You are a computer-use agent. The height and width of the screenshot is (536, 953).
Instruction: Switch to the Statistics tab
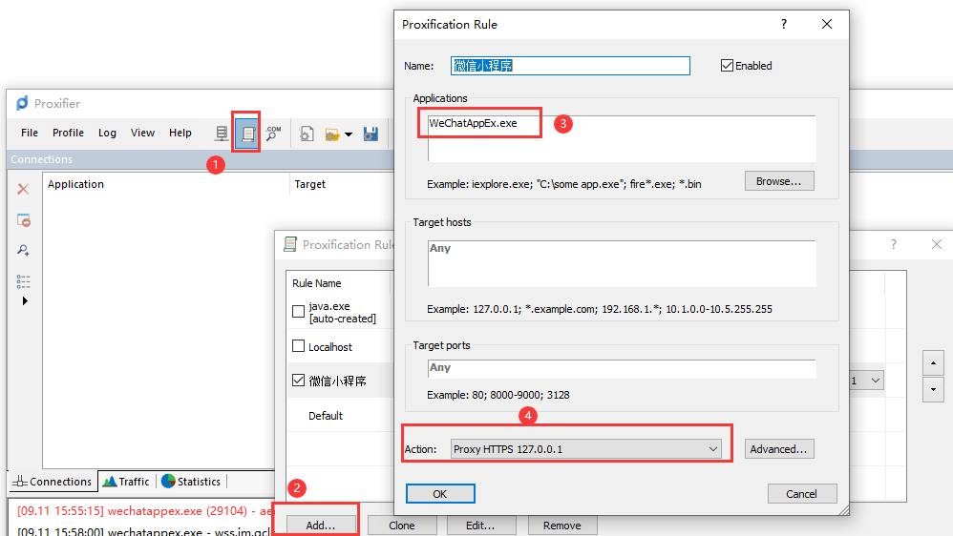(x=191, y=482)
